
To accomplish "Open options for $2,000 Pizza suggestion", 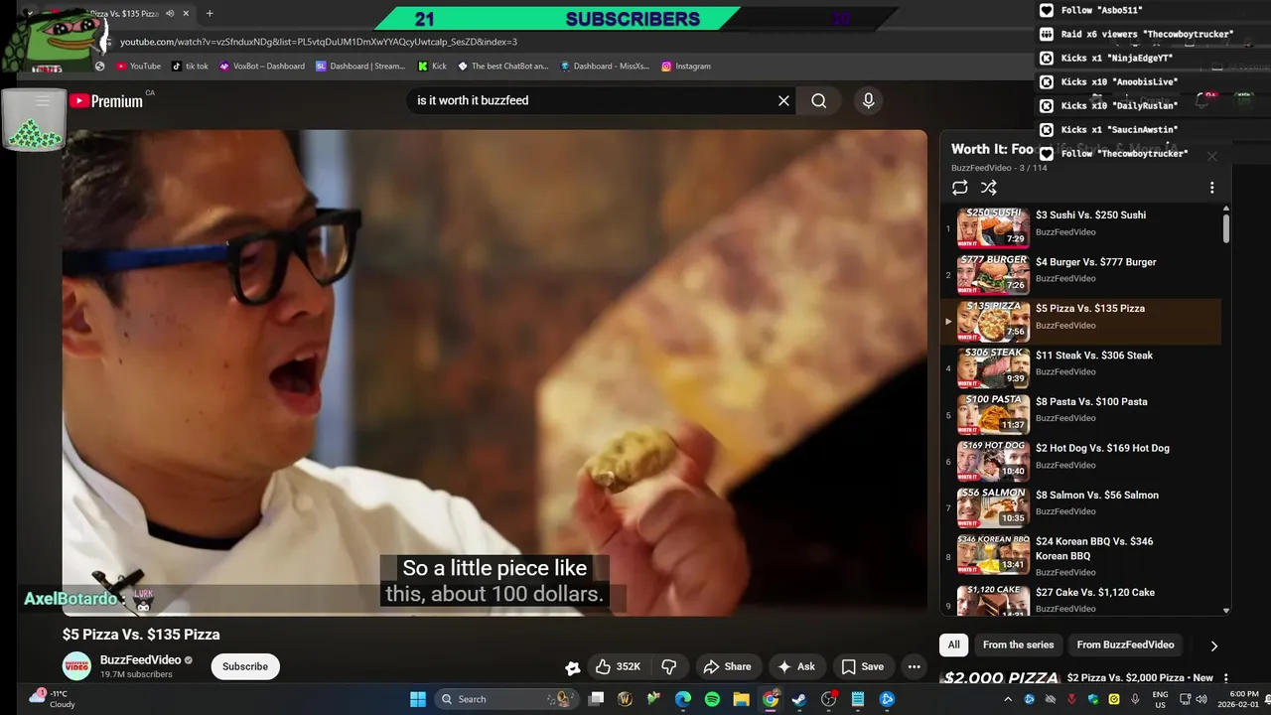I will 1226,678.
